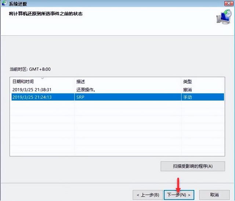
Task: Select restore point 2019/3/25 21:24:13
Action: [x=118, y=97]
